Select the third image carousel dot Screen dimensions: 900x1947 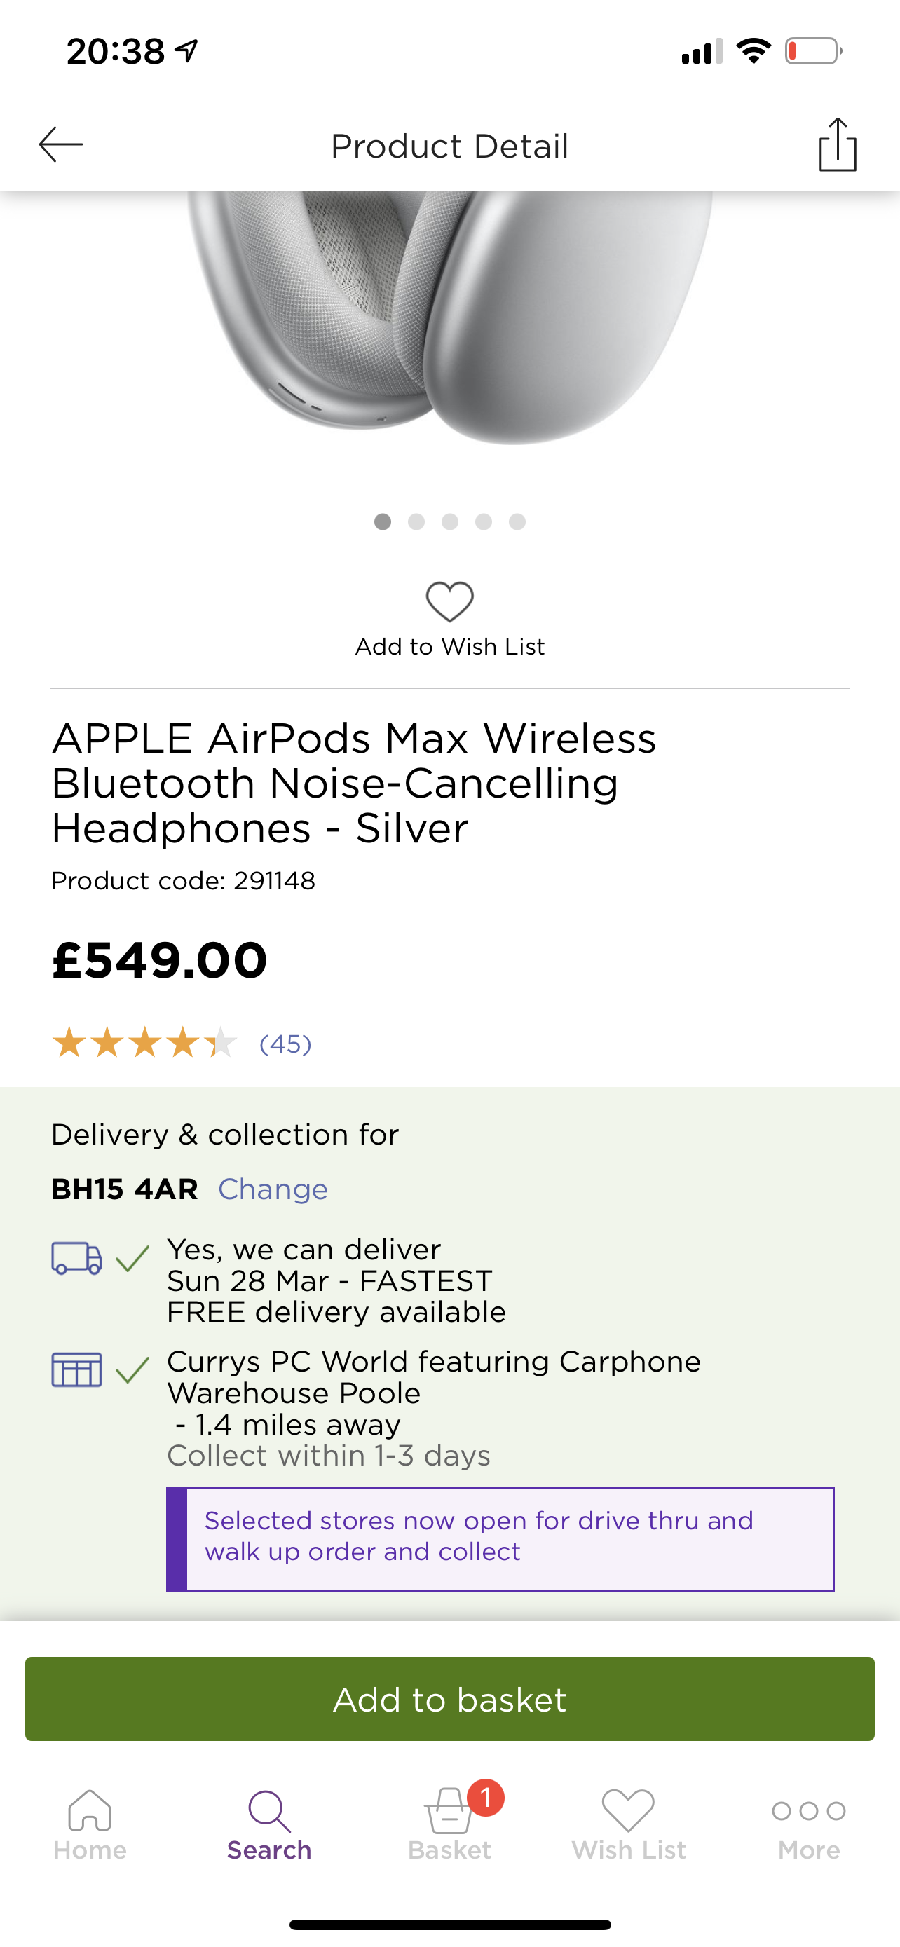451,521
